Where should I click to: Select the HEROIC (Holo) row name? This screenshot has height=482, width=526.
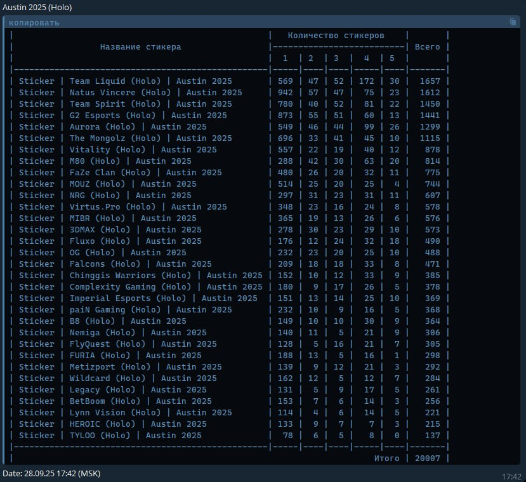113,424
